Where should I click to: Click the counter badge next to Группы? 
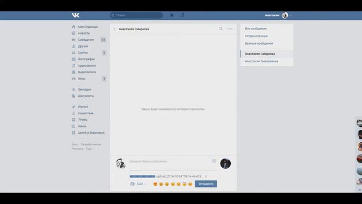click(104, 53)
